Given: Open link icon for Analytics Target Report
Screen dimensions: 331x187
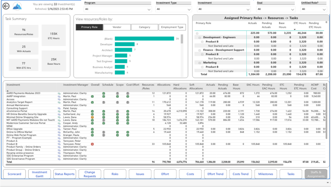Looking at the screenshot, I should (x=59, y=102).
